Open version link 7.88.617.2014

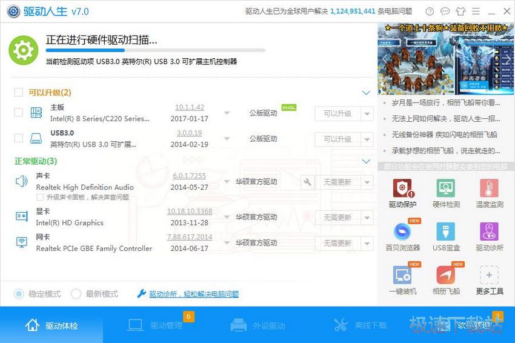[190, 237]
